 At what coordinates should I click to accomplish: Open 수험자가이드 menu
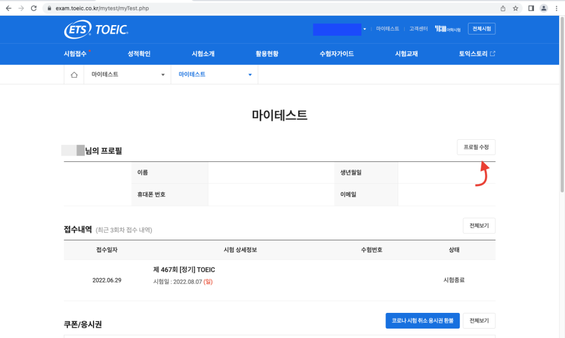click(x=336, y=54)
